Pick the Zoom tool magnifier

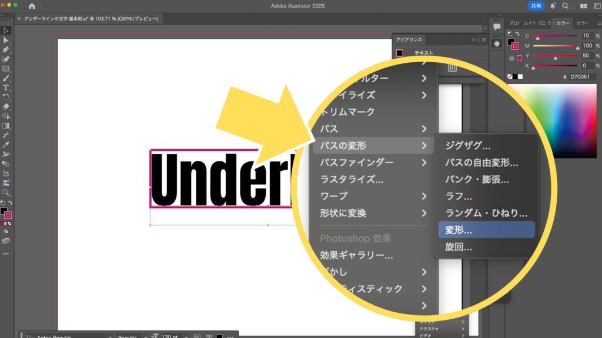6,192
